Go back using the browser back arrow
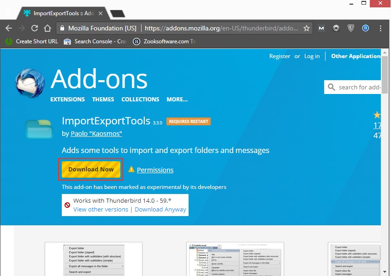Image resolution: width=391 pixels, height=276 pixels. [x=9, y=28]
